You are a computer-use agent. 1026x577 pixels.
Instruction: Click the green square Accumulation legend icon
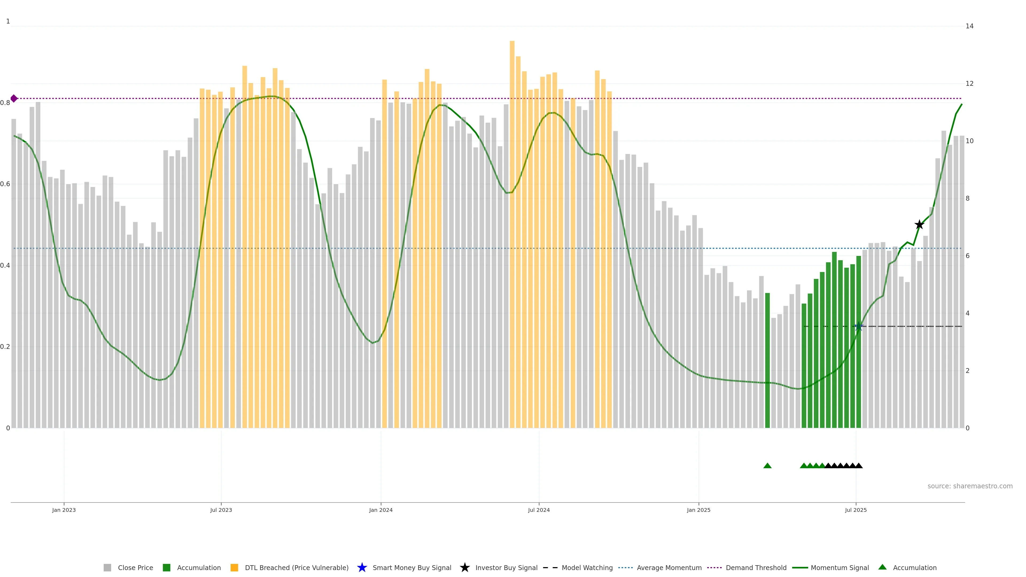click(x=166, y=567)
